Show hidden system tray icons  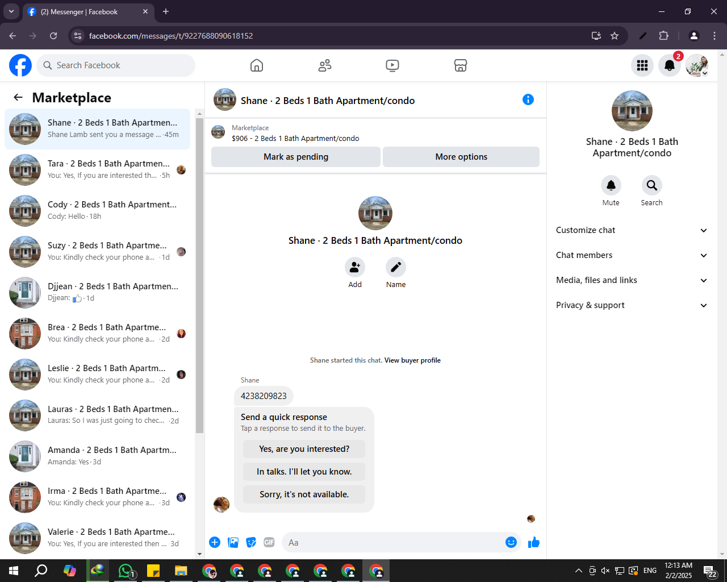coord(578,571)
